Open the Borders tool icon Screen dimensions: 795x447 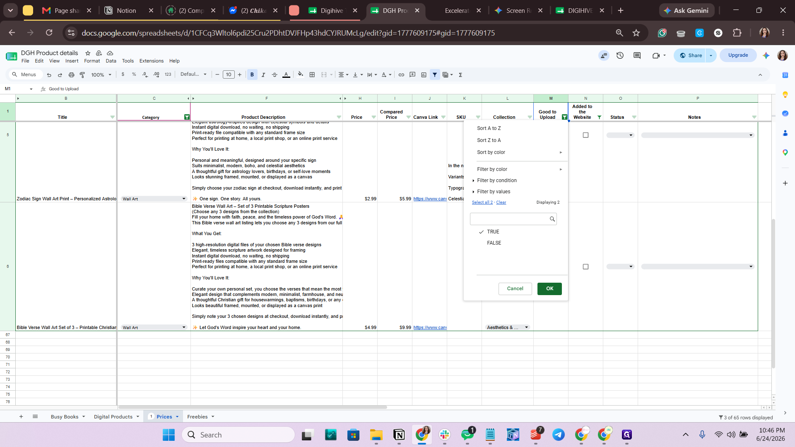(312, 75)
